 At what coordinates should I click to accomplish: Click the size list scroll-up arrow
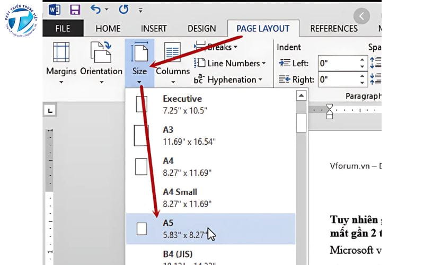tap(301, 96)
